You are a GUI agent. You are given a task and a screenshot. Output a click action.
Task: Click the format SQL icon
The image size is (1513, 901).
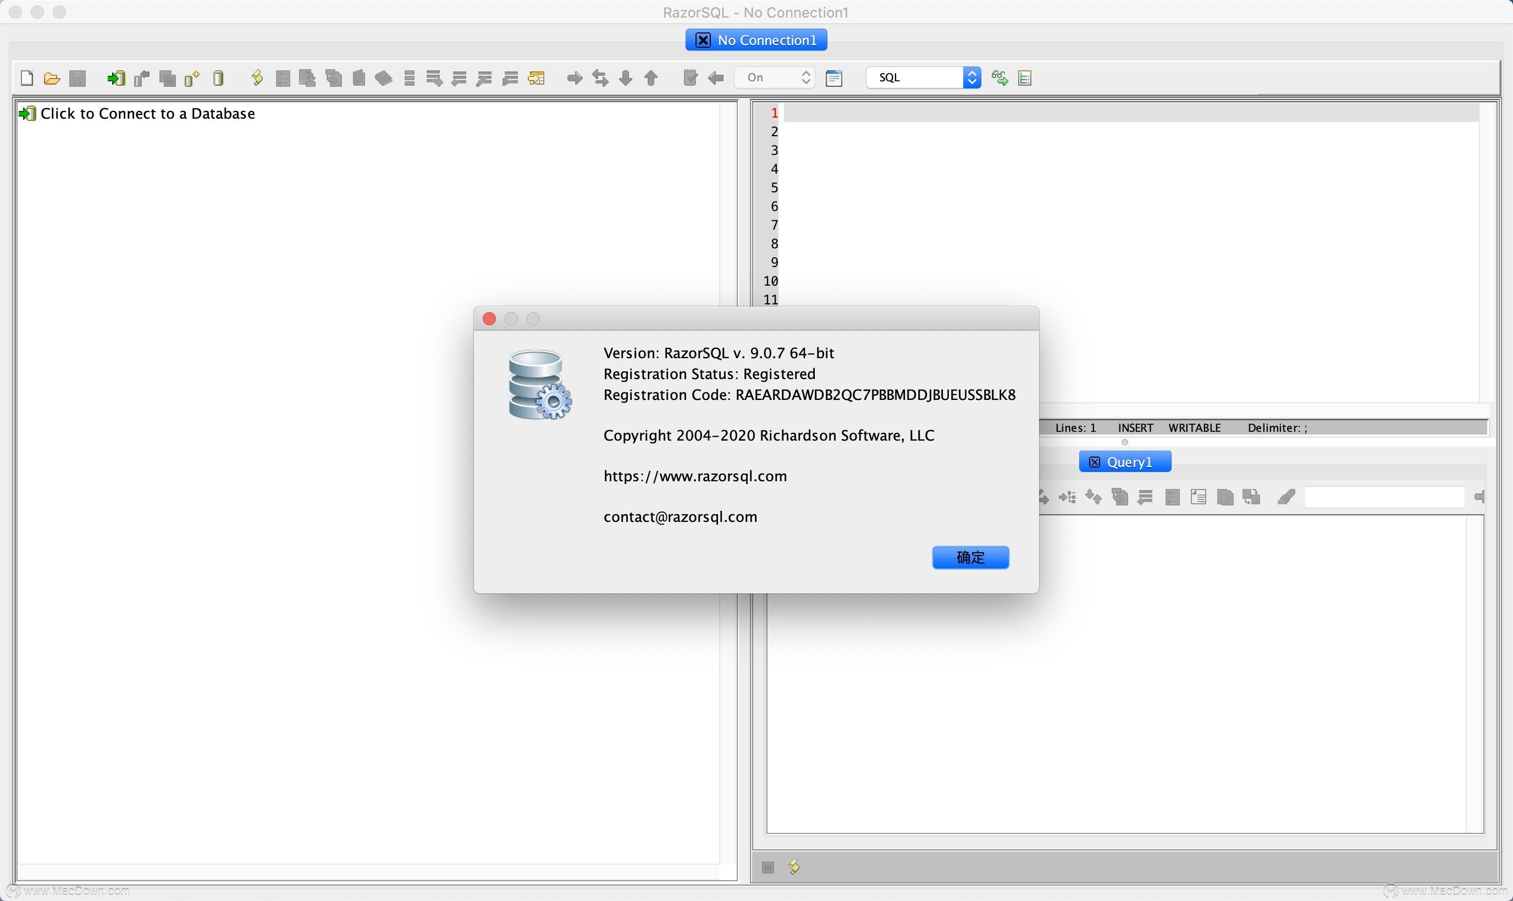coord(1024,77)
